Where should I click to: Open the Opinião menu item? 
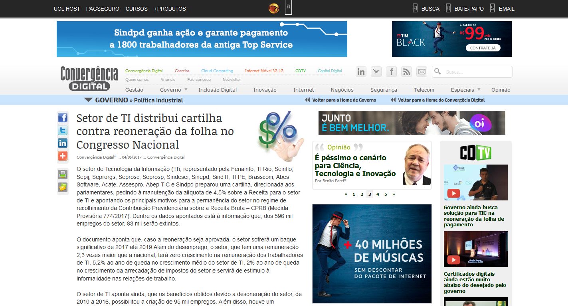[501, 90]
